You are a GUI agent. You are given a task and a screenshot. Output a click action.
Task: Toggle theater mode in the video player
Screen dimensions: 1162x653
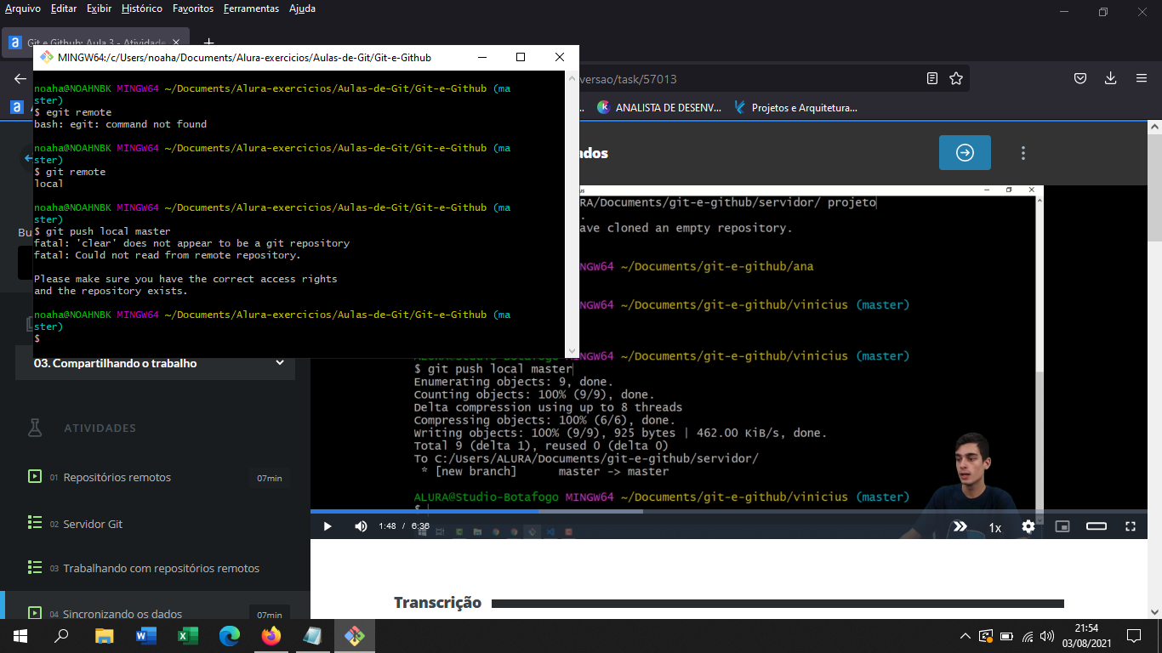click(x=1096, y=527)
